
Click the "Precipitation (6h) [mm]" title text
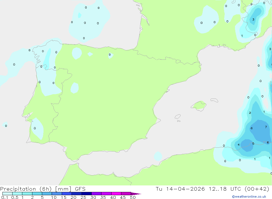tap(36, 189)
